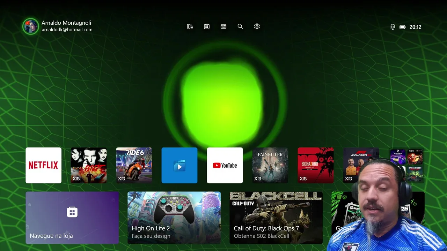Open Call of Duty: Black Ops 7 card
Image resolution: width=447 pixels, height=251 pixels.
[276, 218]
